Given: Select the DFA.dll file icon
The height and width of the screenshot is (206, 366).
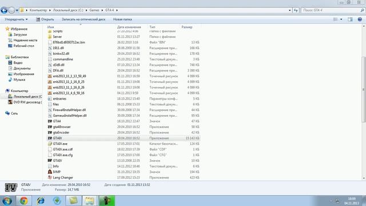Looking at the screenshot, I should pos(50,70).
